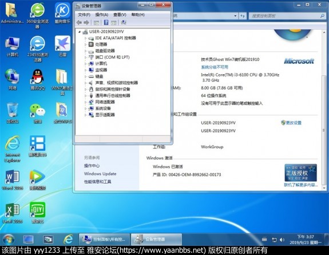Click the Scan for hardware changes toolbar icon
This screenshot has height=255, width=329.
pyautogui.click(x=124, y=23)
